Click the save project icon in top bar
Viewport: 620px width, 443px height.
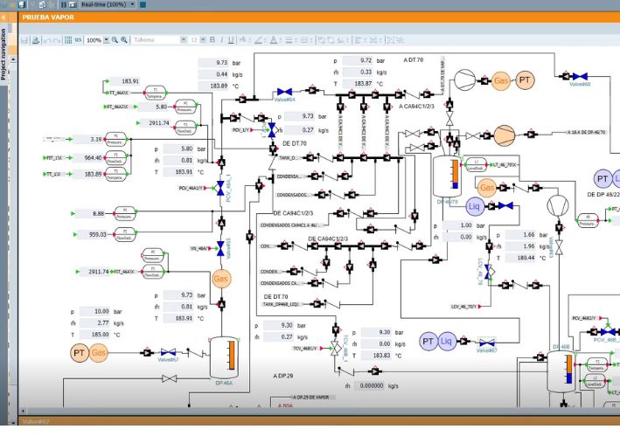click(22, 4)
